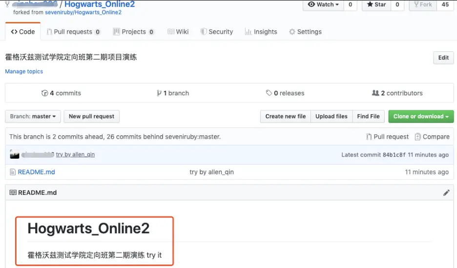Viewport: 457px width, 268px height.
Task: Click the project board icon on Projects
Action: (116, 32)
